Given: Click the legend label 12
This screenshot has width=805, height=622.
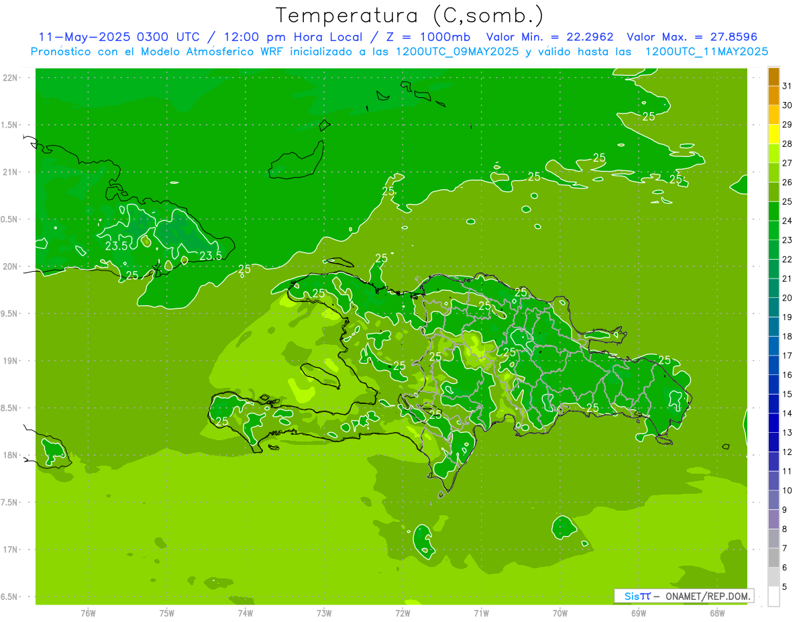Looking at the screenshot, I should pos(788,452).
